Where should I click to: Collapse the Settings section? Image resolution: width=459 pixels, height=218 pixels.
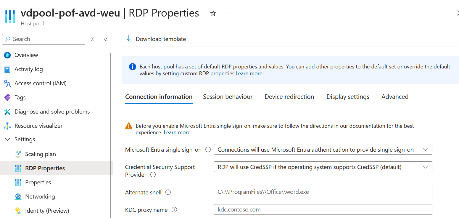[7, 139]
